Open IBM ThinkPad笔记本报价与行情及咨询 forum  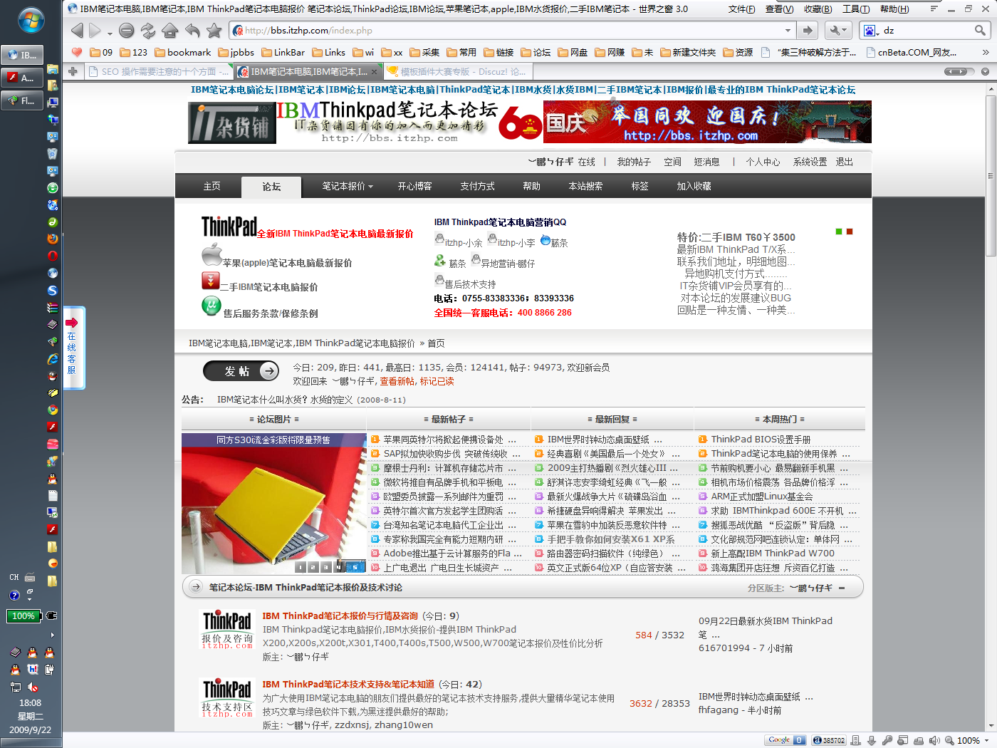pyautogui.click(x=340, y=615)
